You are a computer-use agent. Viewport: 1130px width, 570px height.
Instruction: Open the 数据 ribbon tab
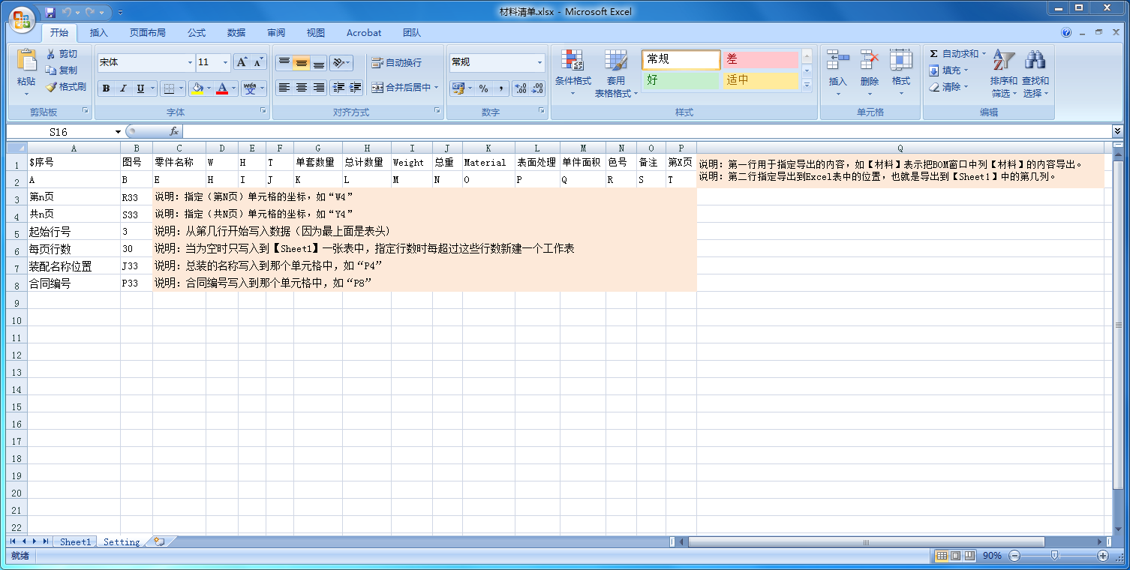coord(236,33)
